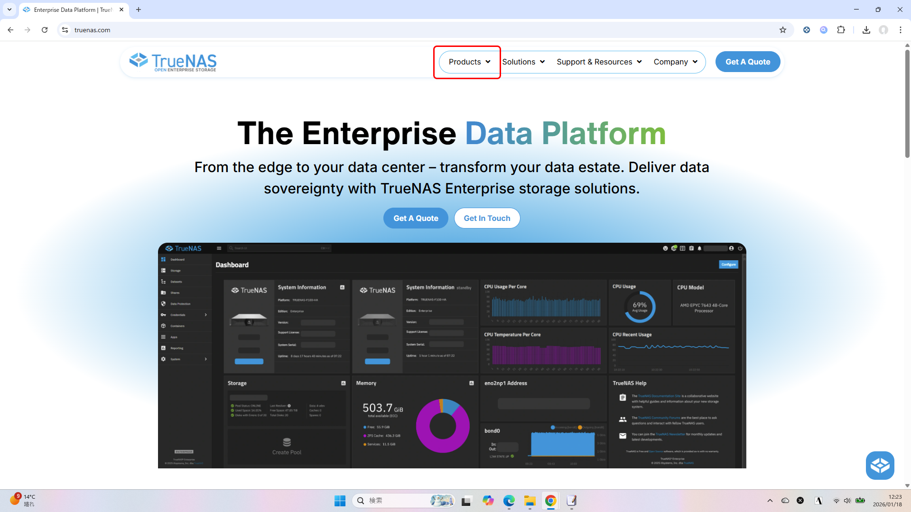911x512 pixels.
Task: Click hero Get A Quote button
Action: point(416,218)
